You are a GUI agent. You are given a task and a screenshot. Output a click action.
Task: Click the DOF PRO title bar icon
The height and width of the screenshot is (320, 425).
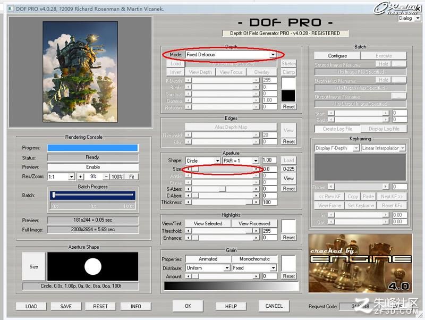click(11, 9)
